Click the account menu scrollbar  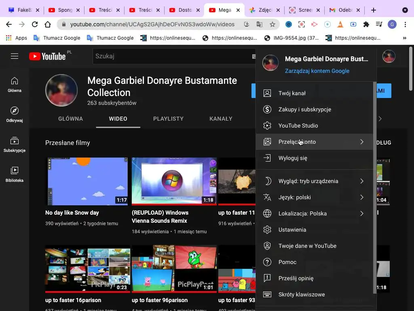click(374, 188)
